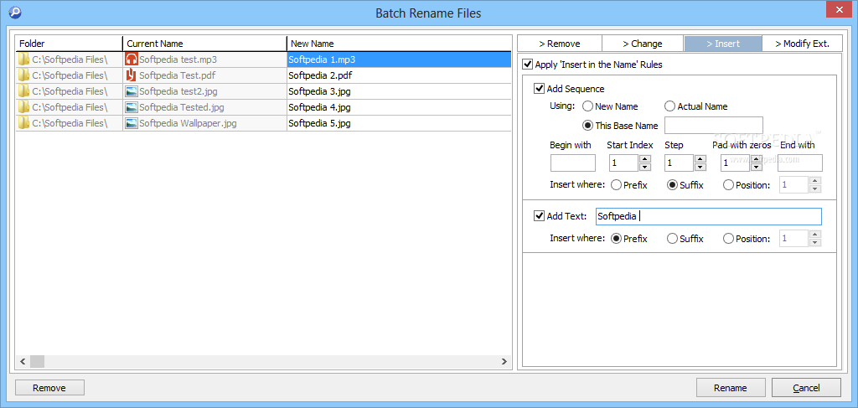Click current name 'Softpedia test2.jpg'
The image size is (858, 408).
[178, 91]
